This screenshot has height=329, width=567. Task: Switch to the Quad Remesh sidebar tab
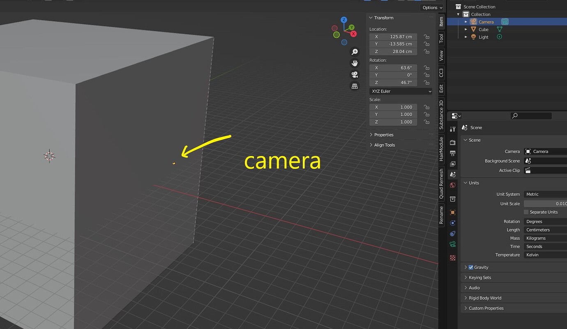tap(441, 183)
